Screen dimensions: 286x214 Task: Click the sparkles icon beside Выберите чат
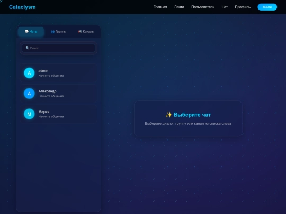coord(169,115)
